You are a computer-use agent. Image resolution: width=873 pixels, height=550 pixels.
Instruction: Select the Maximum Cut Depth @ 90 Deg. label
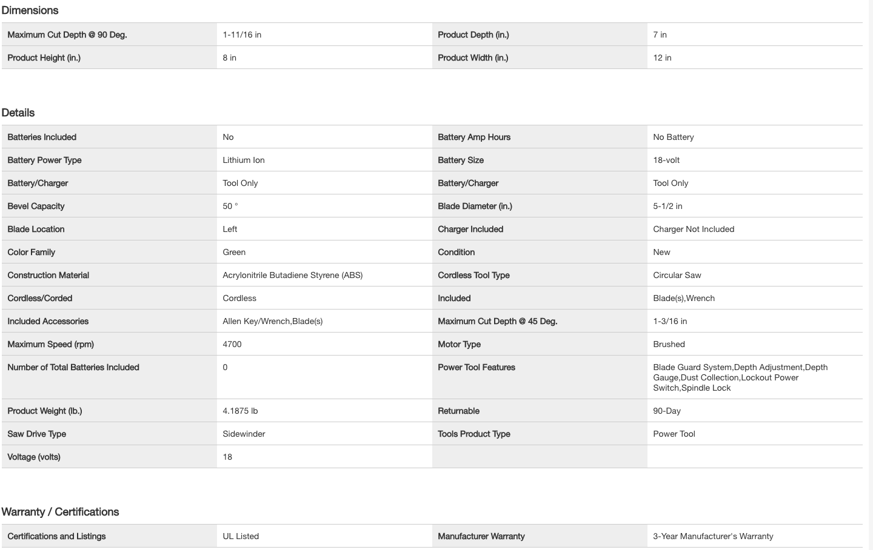tap(67, 35)
